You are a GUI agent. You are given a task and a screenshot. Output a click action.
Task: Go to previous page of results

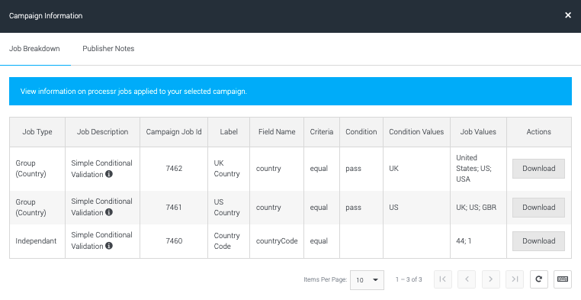pyautogui.click(x=467, y=279)
